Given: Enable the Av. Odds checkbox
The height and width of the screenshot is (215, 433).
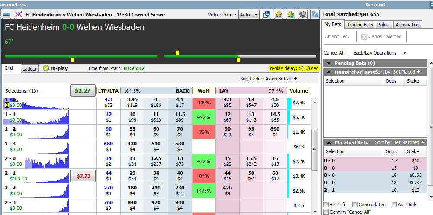Looking at the screenshot, I should (x=394, y=205).
